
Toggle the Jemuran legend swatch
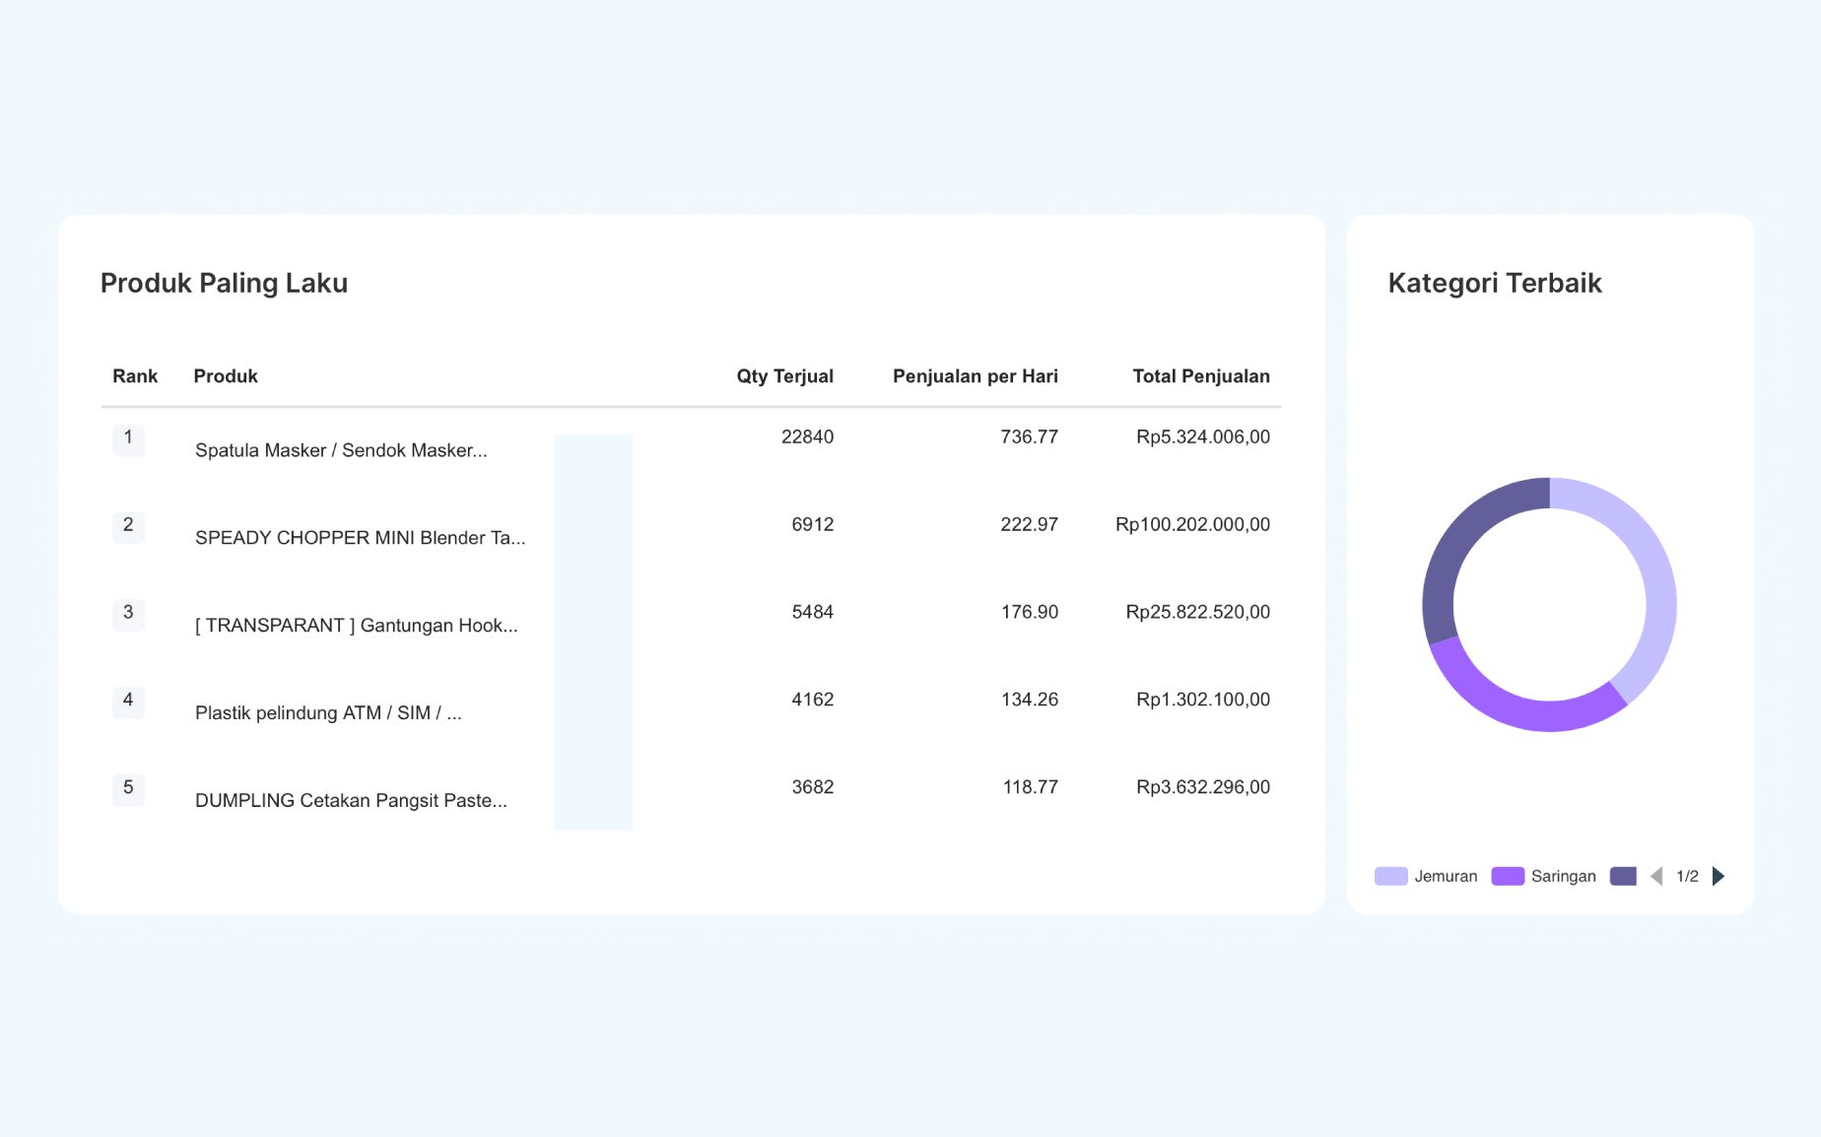[1390, 876]
